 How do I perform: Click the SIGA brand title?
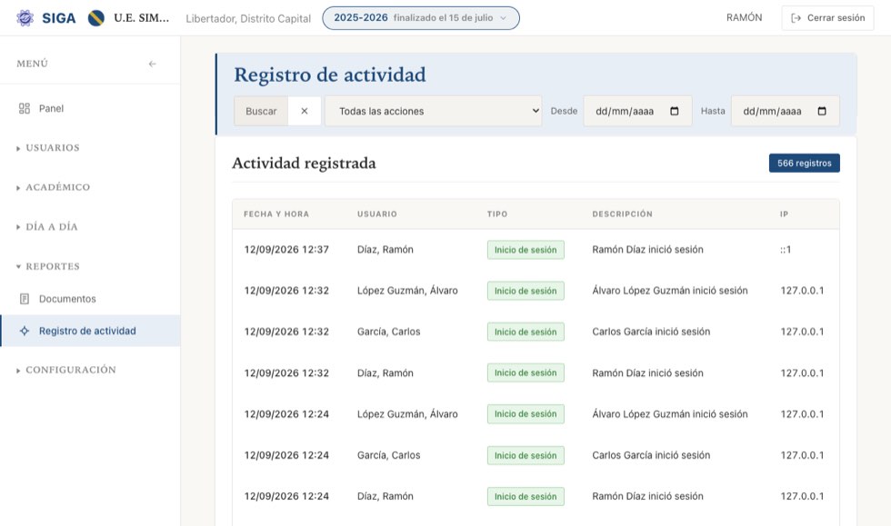(58, 18)
